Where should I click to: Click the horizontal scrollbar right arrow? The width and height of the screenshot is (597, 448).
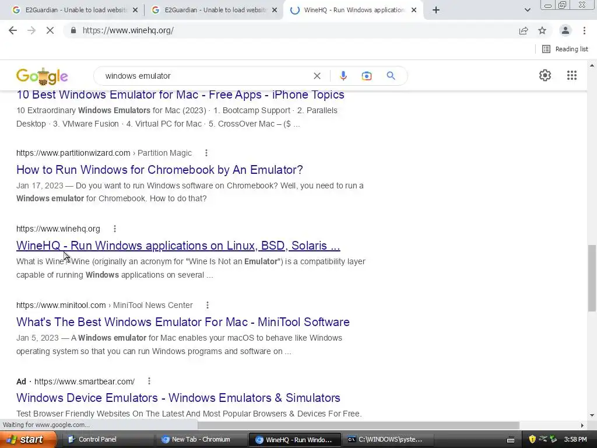582,425
